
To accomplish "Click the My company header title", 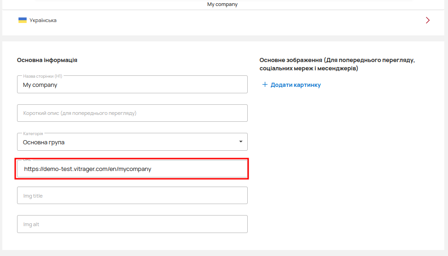I will (222, 4).
